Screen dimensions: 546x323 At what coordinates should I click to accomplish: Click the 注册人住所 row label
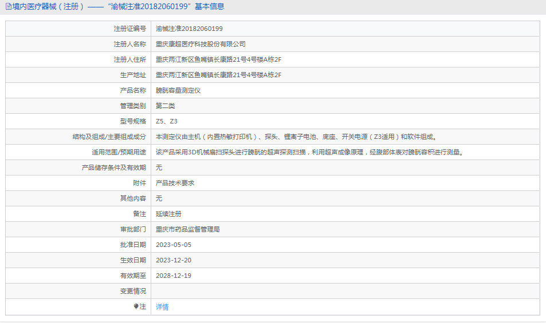pos(129,59)
